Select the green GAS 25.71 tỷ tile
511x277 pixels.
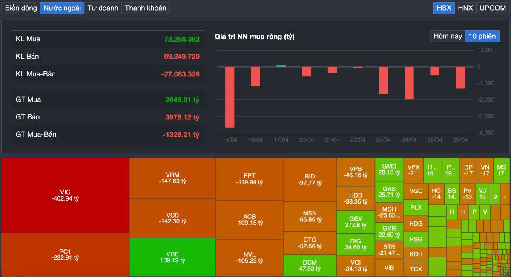(389, 192)
